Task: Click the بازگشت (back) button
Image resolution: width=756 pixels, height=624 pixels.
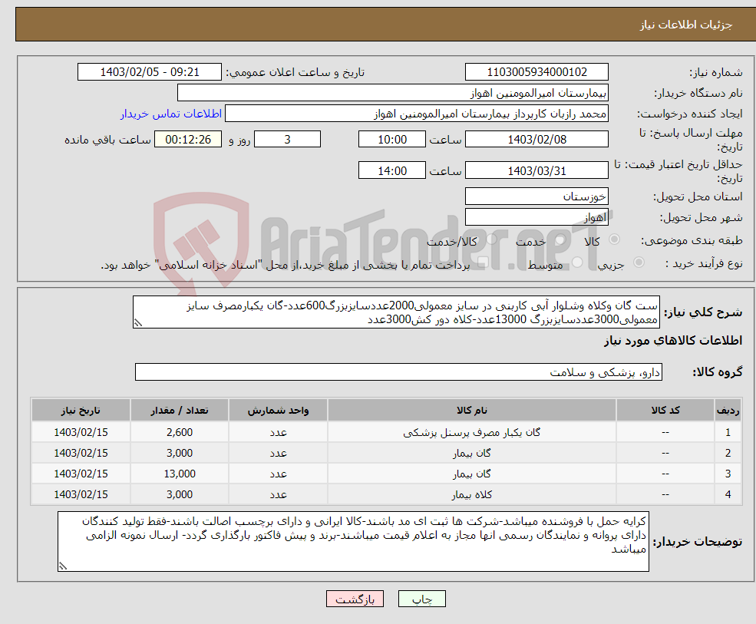Action: 355,599
